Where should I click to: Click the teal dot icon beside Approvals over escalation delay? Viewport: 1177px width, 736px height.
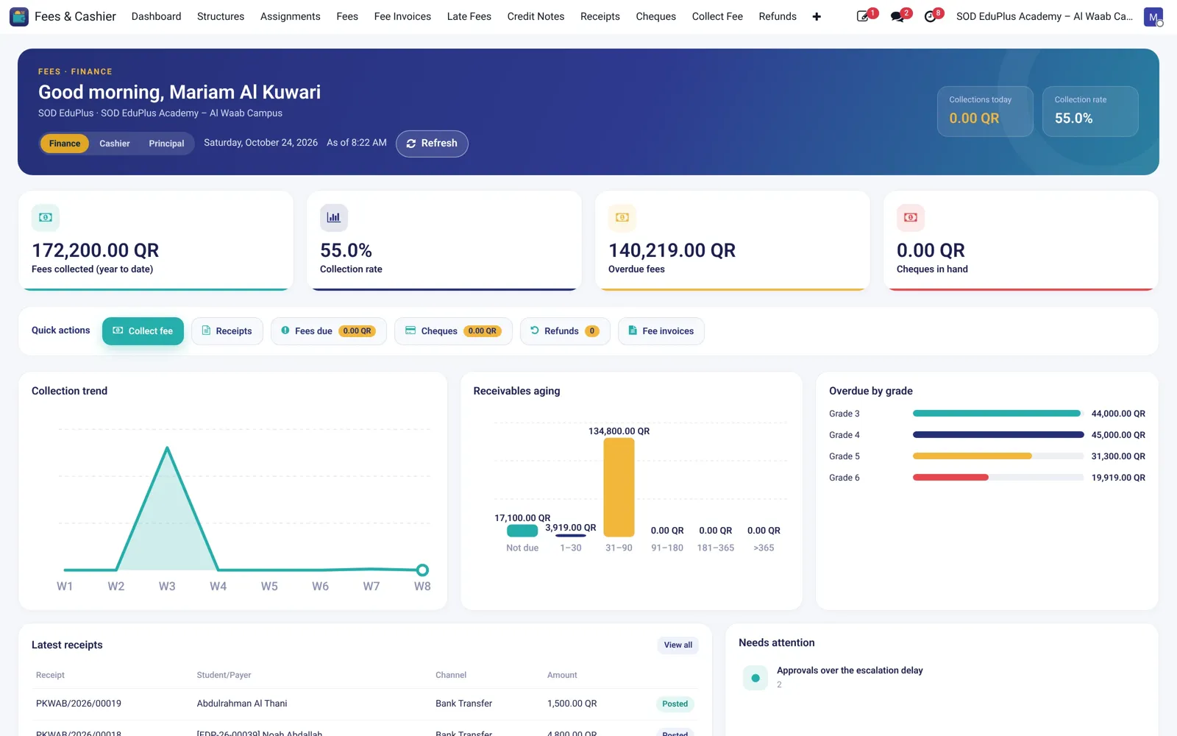(755, 678)
